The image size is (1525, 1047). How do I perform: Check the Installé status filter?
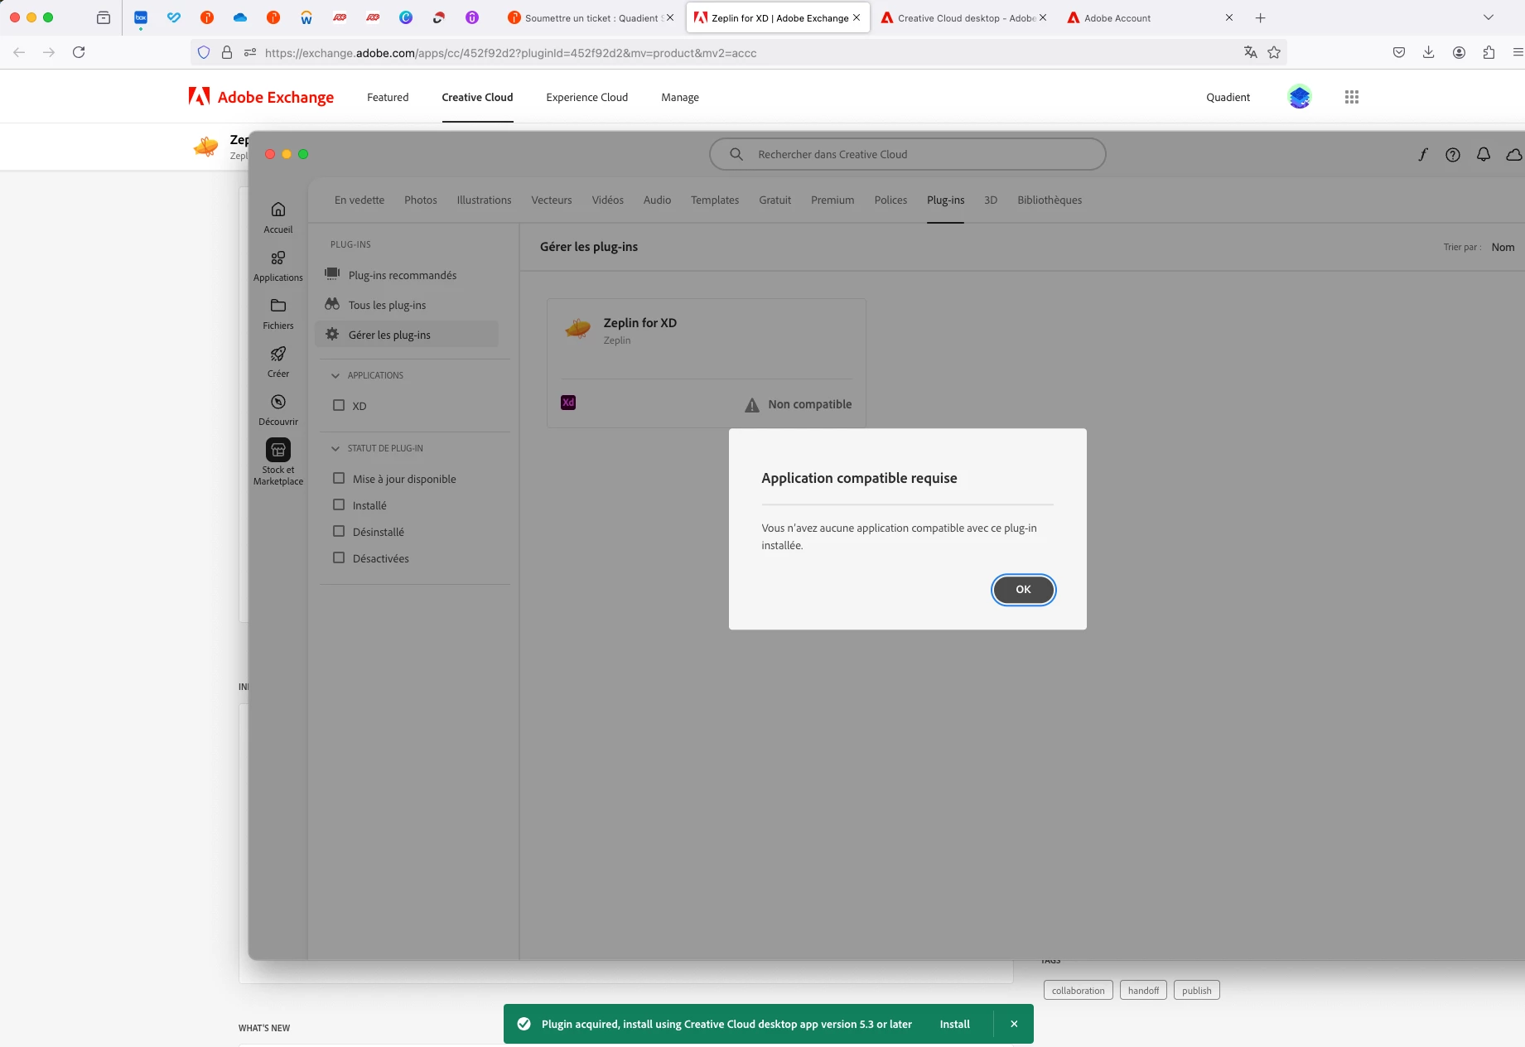339,504
